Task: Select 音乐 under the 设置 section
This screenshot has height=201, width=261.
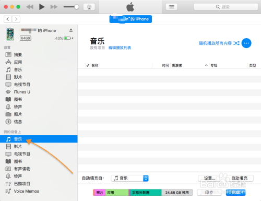Action: coord(39,69)
